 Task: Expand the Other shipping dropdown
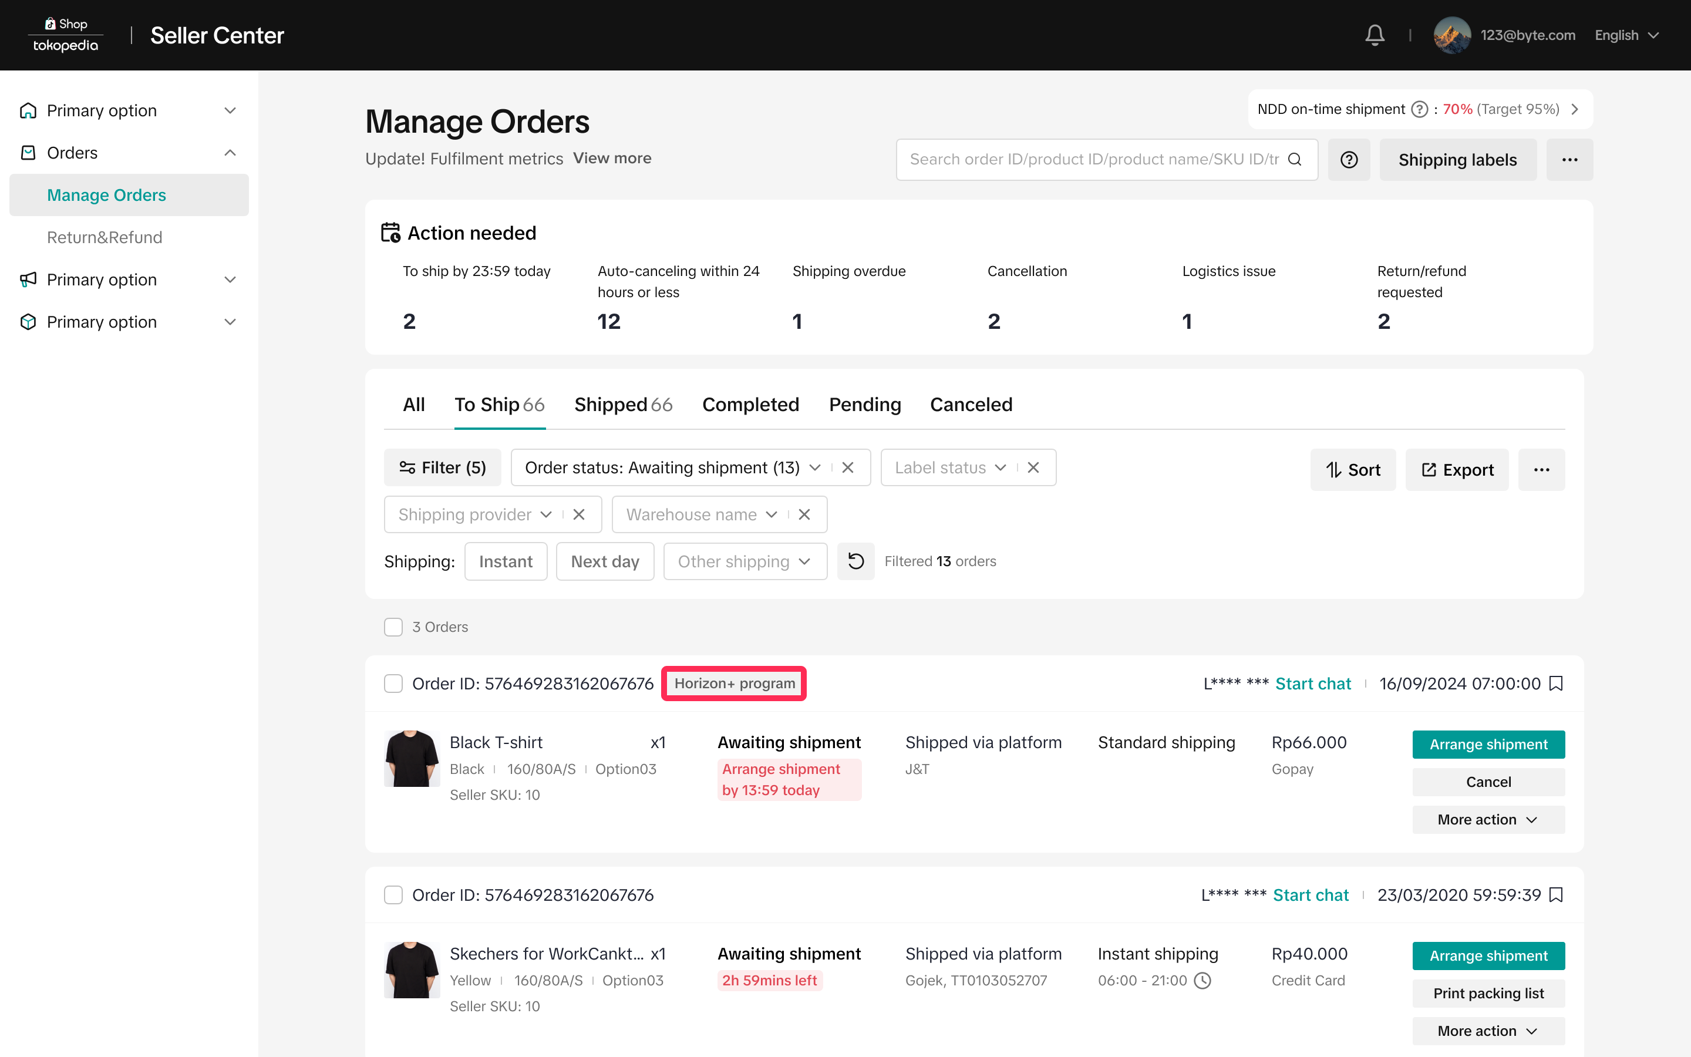745,561
